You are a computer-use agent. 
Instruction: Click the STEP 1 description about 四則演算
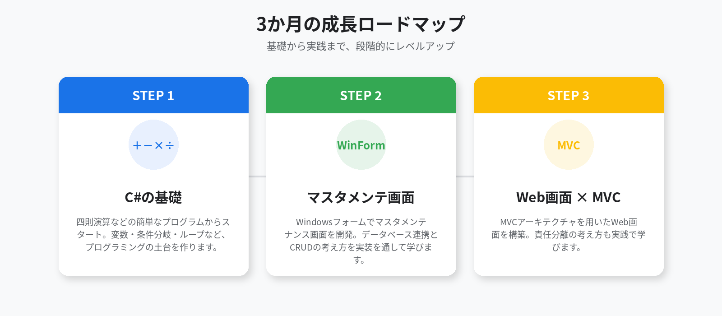(153, 235)
